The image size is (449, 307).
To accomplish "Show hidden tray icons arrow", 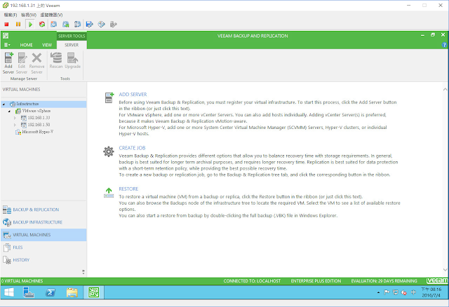I will [378, 292].
